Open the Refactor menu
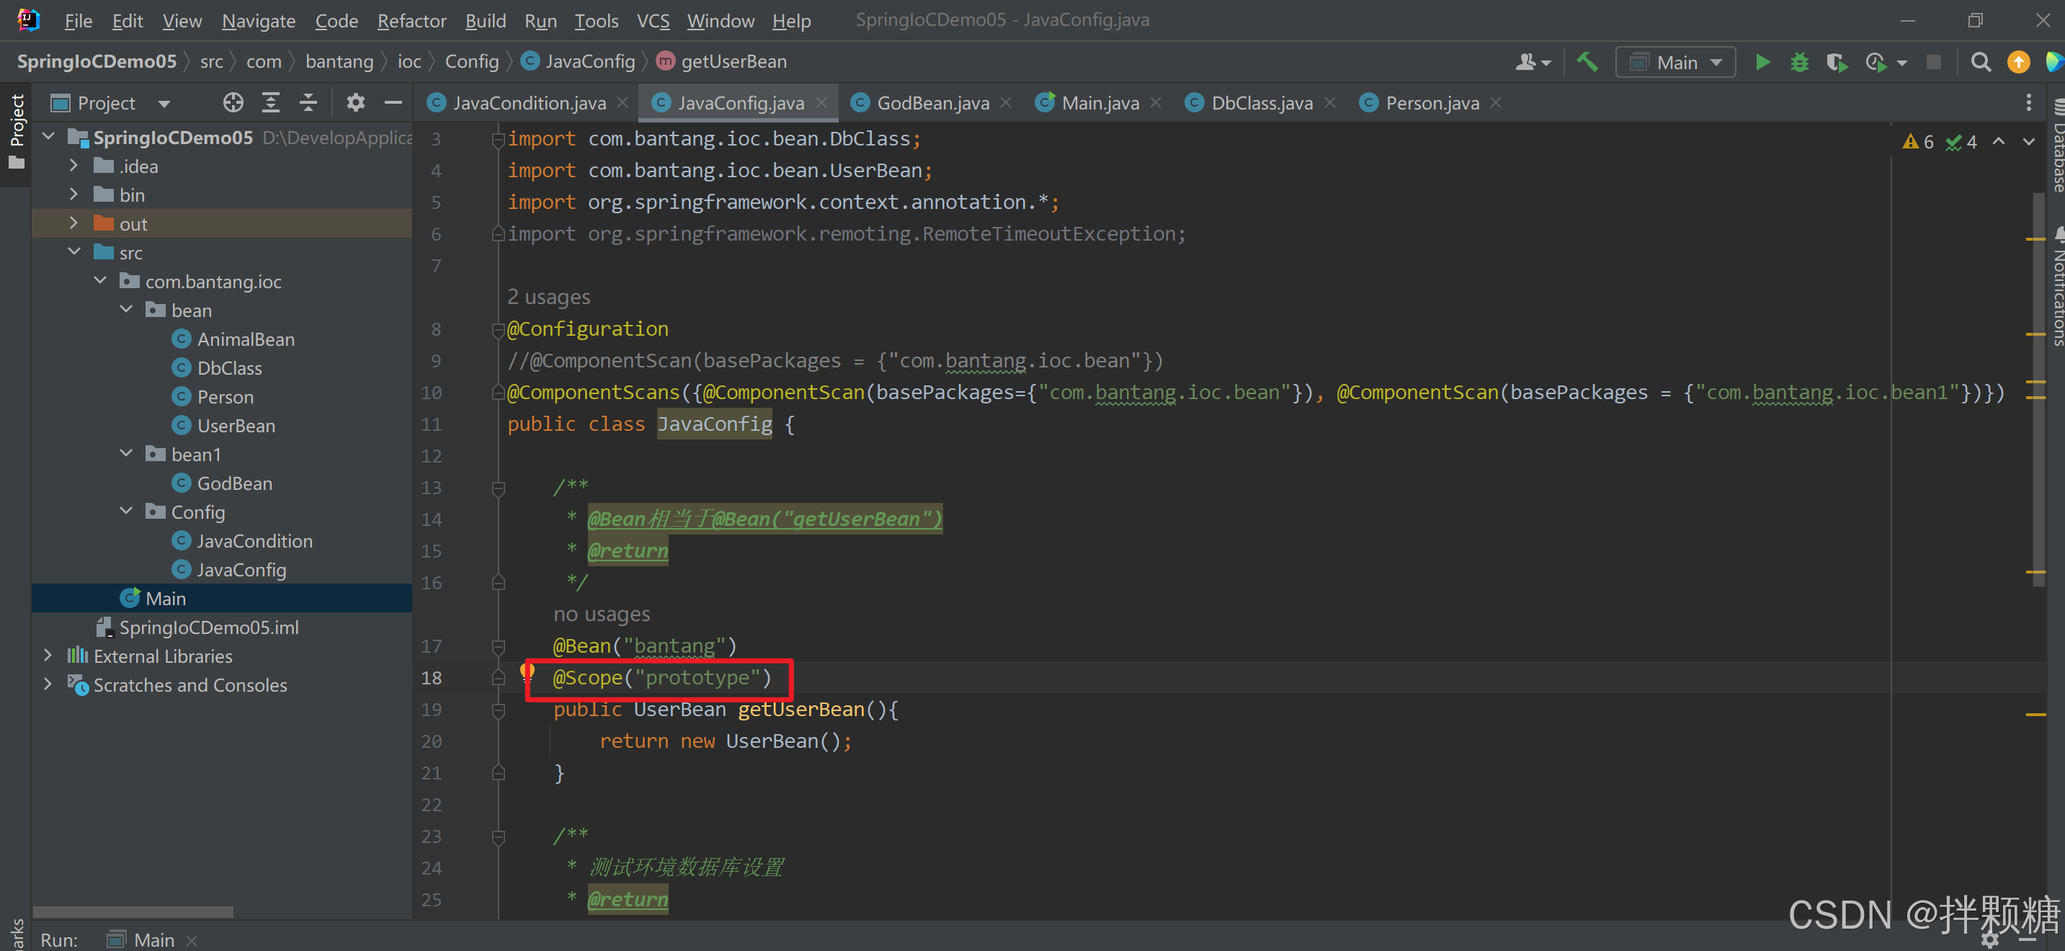The image size is (2065, 951). 411,21
